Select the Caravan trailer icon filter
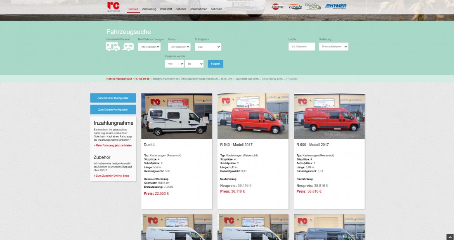Screen dimensions: 454x240 point(128,47)
